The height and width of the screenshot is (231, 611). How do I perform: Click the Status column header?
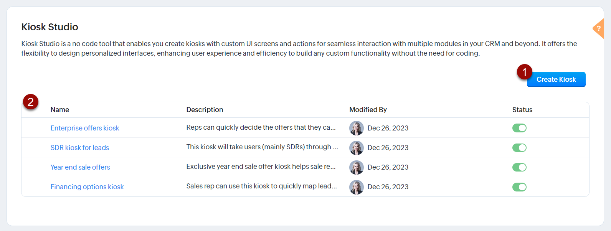(522, 110)
